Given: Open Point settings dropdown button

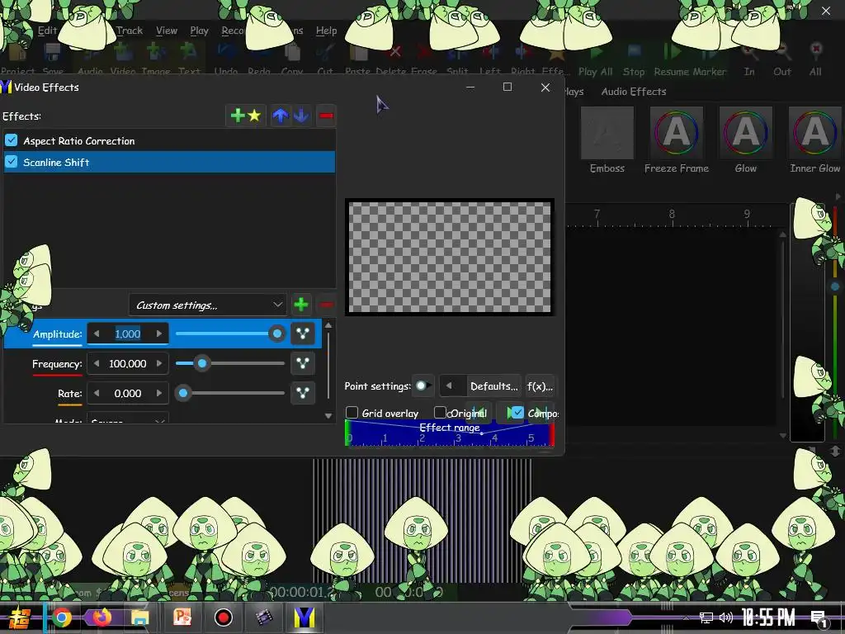Looking at the screenshot, I should [x=422, y=386].
